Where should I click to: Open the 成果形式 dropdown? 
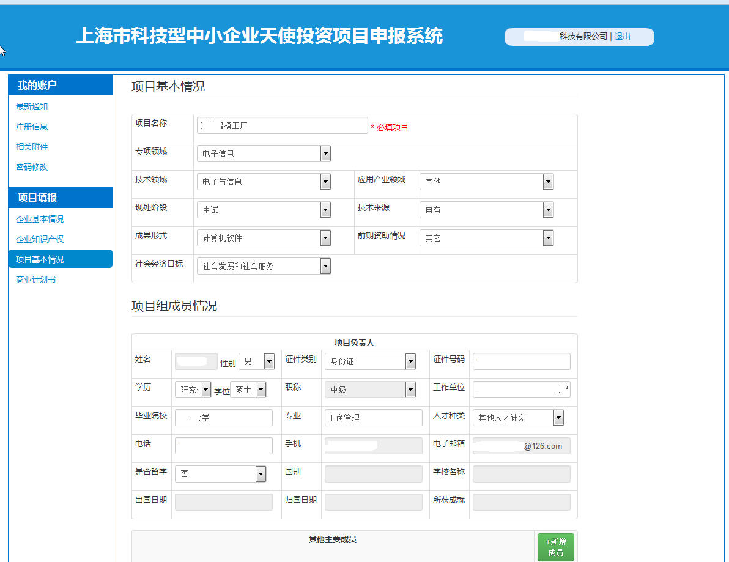264,238
